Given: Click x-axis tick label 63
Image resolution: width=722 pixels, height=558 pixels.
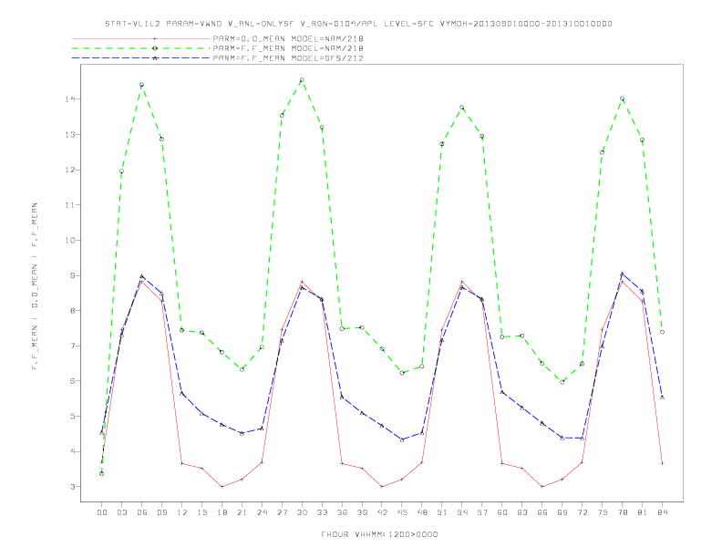Looking at the screenshot, I should click(x=522, y=512).
